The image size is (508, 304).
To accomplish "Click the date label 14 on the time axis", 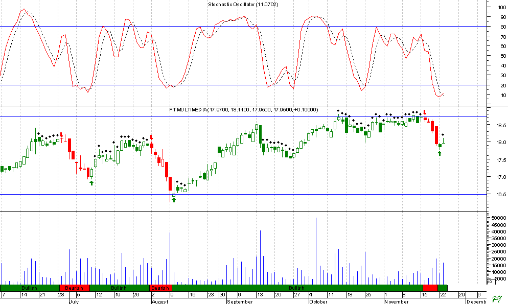I will pyautogui.click(x=24, y=295).
